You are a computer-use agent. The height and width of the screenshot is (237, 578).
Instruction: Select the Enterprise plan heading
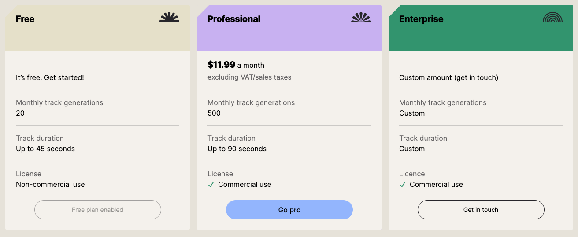pyautogui.click(x=421, y=19)
